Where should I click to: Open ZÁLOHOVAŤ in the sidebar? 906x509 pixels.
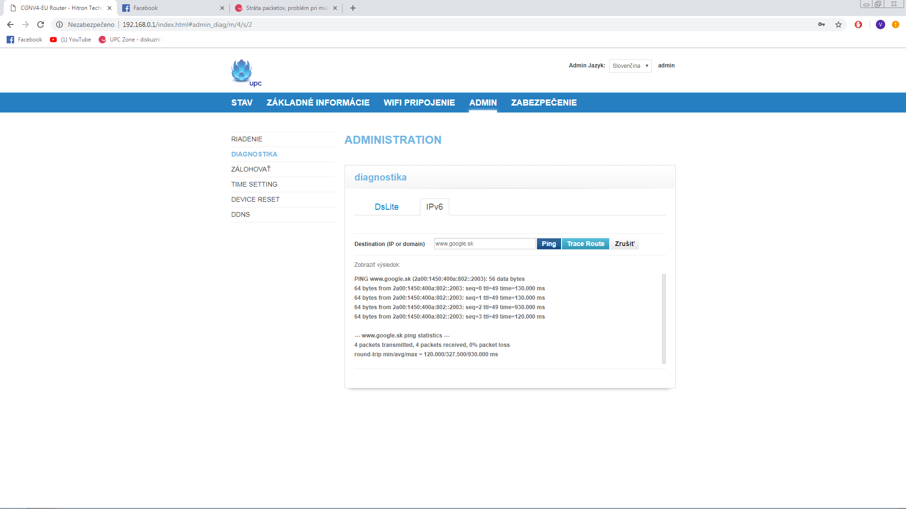tap(283, 169)
